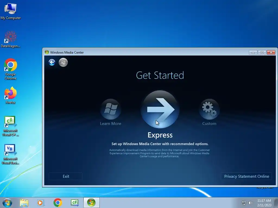The height and width of the screenshot is (208, 278).
Task: Select the Google Chrome desktop shortcut
Action: [11, 69]
